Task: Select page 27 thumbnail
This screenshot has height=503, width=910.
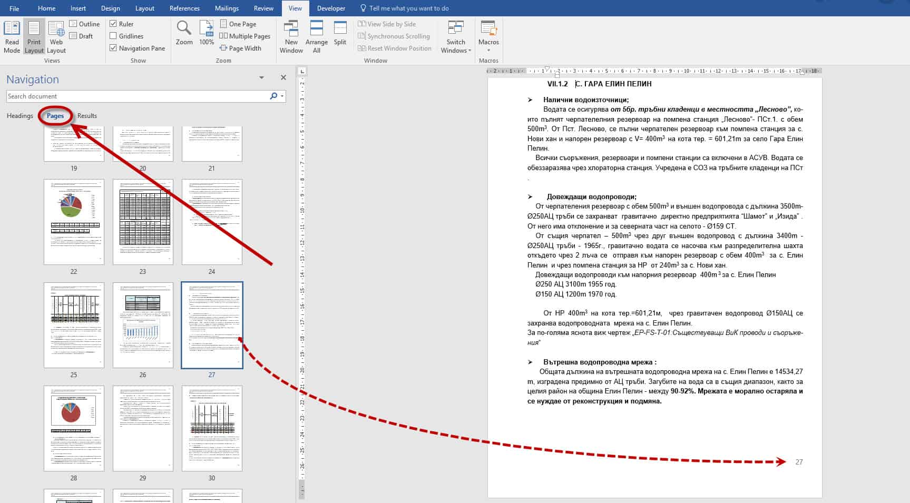Action: tap(212, 325)
